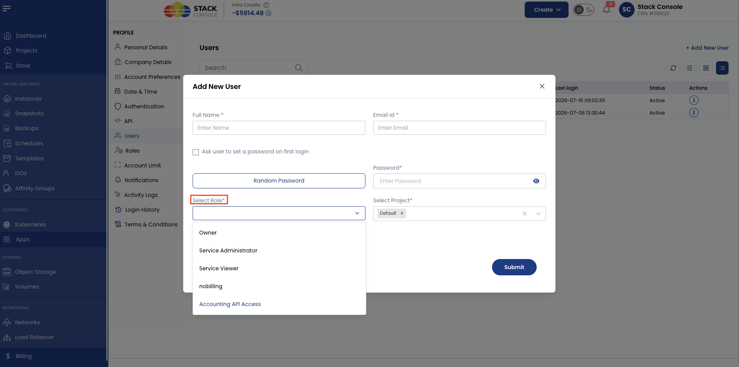The image size is (739, 367).
Task: Open notifications bell icon
Action: pos(607,9)
